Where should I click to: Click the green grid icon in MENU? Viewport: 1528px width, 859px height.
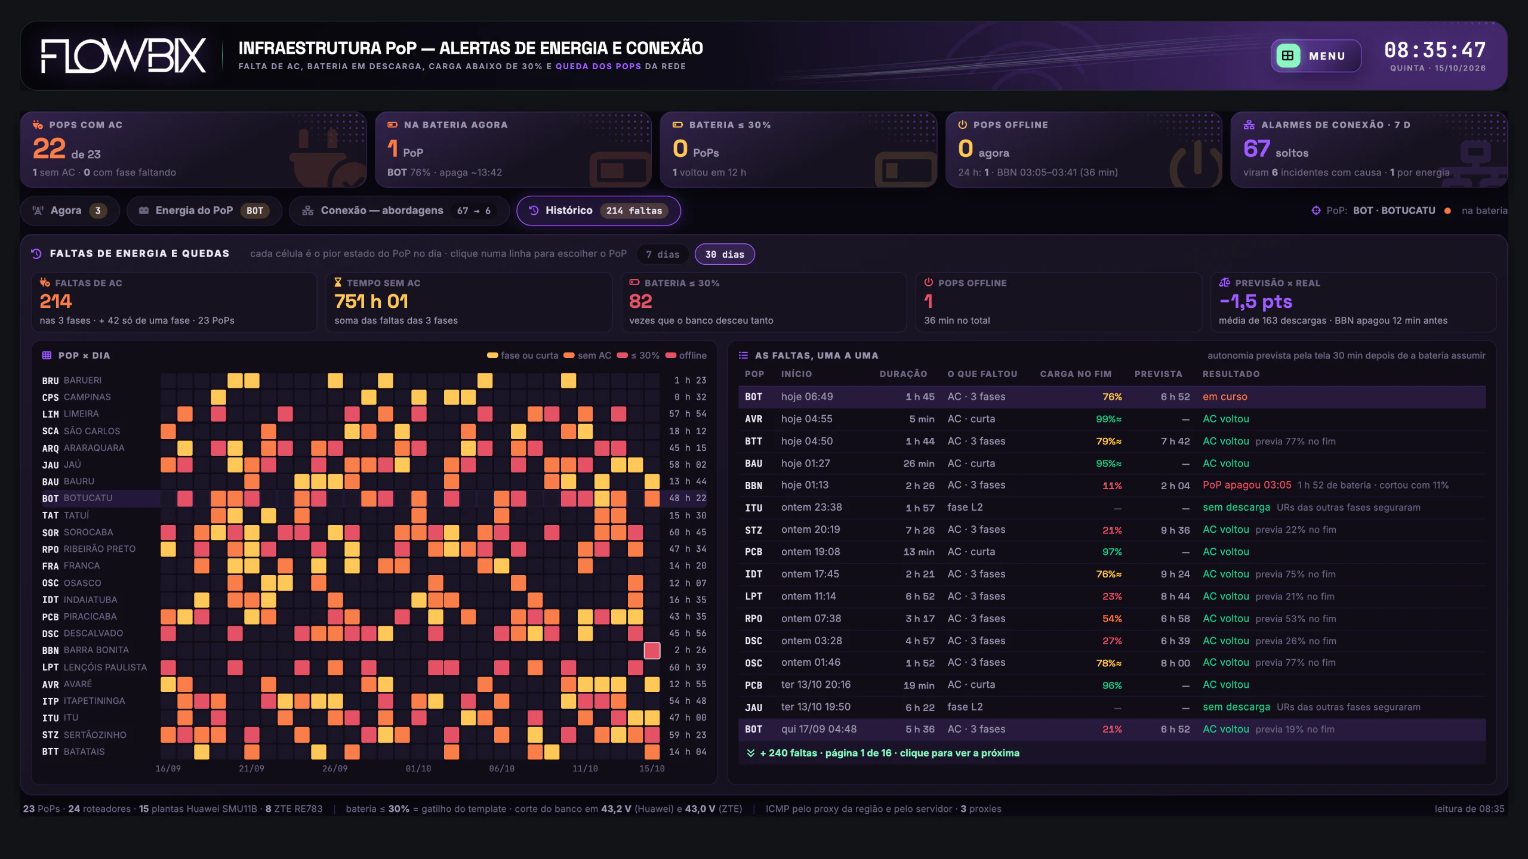1288,55
